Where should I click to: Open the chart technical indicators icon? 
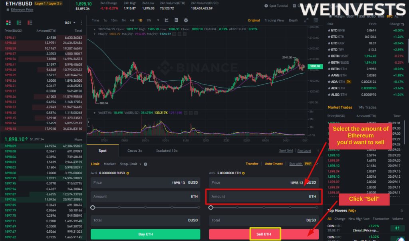click(167, 20)
